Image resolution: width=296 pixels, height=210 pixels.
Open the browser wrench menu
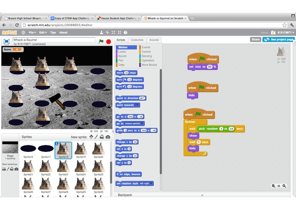[x=292, y=25]
